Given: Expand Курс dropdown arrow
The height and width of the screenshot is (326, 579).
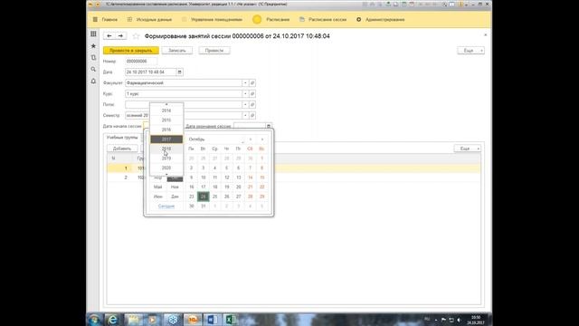Looking at the screenshot, I should [245, 94].
